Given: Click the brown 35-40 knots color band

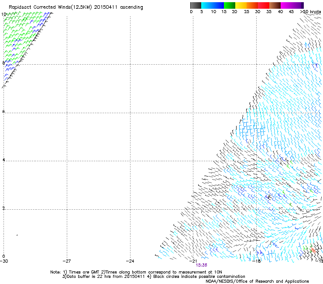Looking at the screenshot, I should pyautogui.click(x=275, y=5).
